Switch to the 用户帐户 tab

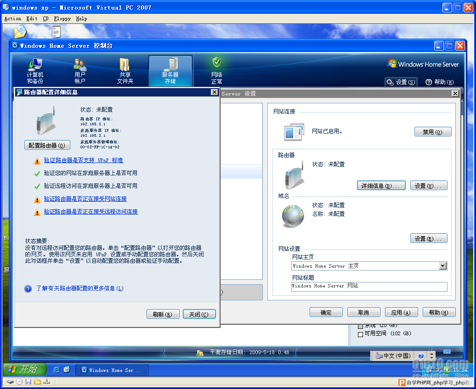(x=80, y=71)
